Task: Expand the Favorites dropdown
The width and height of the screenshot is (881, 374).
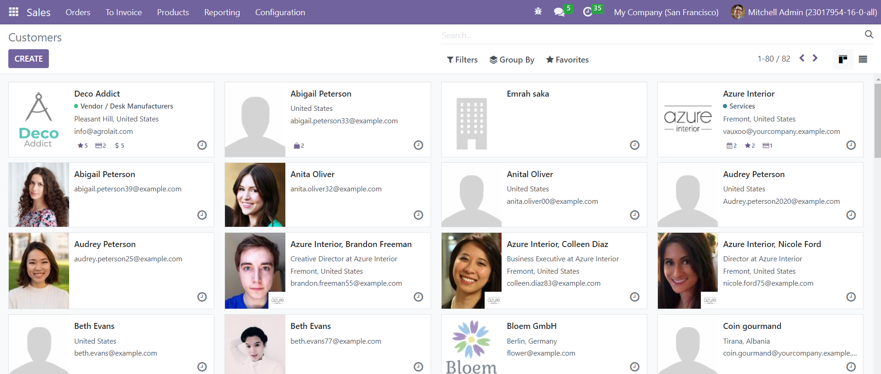Action: point(567,60)
